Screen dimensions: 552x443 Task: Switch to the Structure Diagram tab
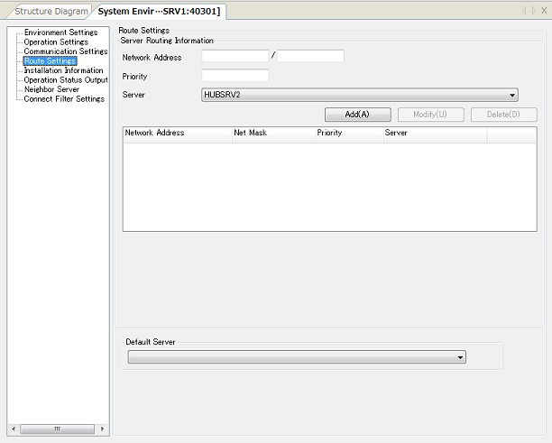click(51, 12)
